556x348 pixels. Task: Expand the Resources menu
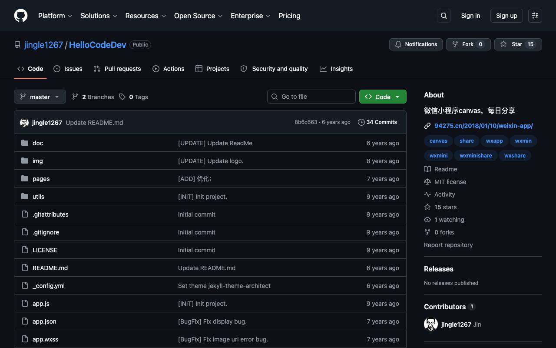[x=146, y=16]
